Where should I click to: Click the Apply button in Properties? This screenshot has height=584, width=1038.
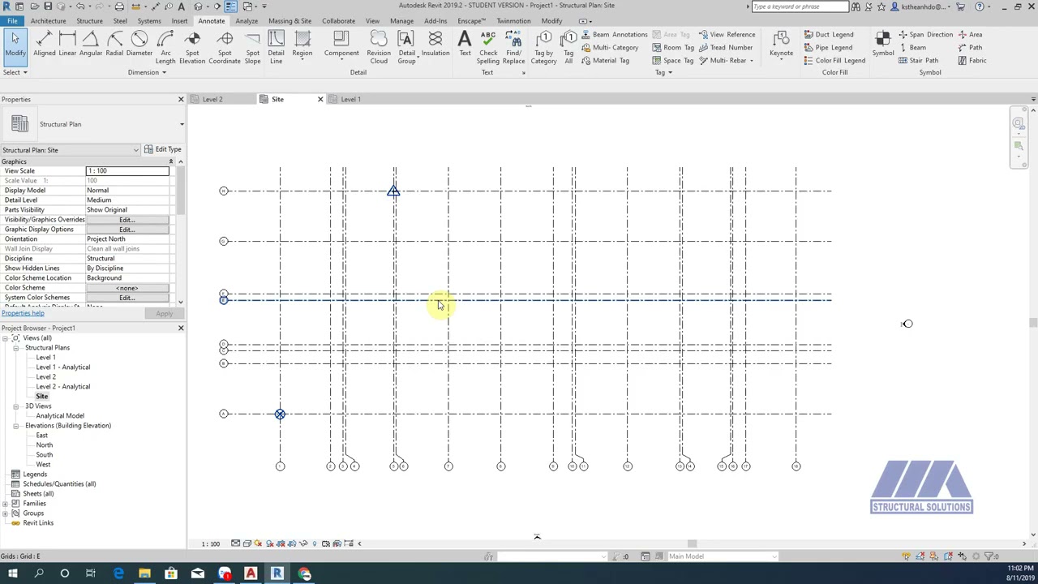[164, 314]
